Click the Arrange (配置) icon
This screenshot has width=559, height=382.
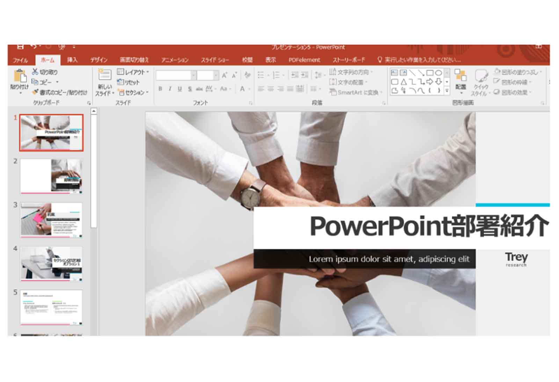(x=460, y=76)
